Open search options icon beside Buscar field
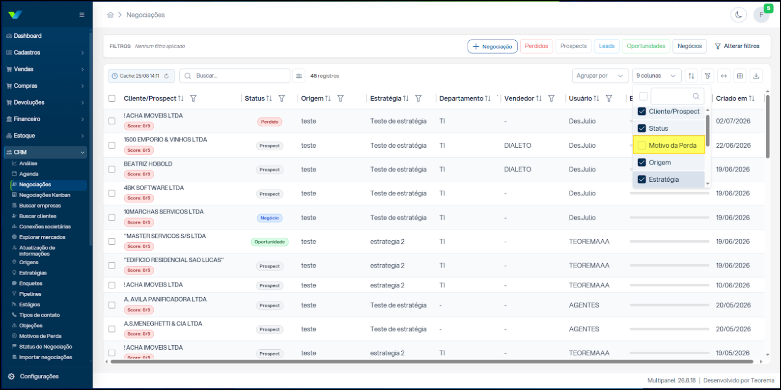 (299, 76)
